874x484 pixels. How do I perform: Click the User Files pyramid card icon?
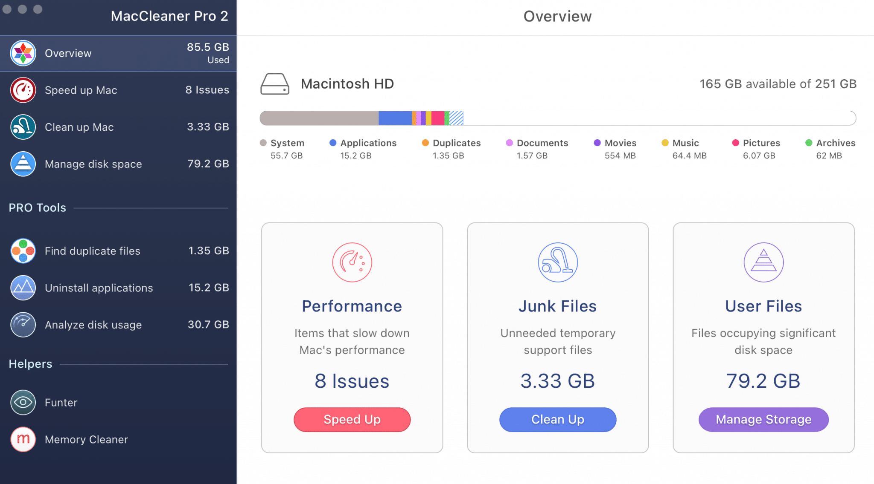point(763,262)
